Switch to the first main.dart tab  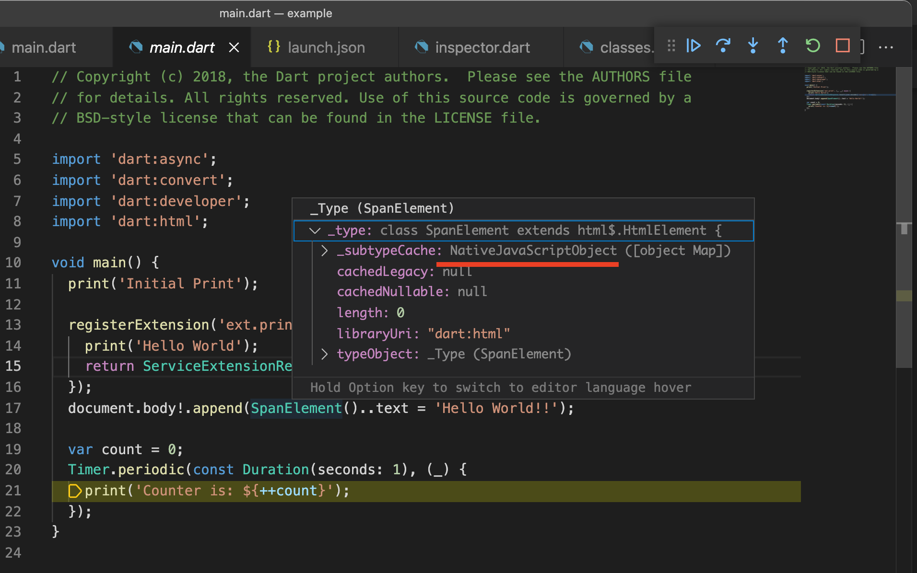tap(43, 47)
